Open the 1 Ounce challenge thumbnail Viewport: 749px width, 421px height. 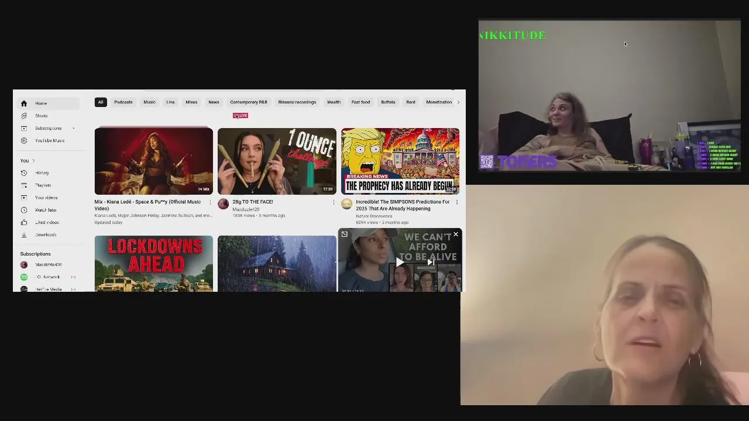[x=277, y=161]
